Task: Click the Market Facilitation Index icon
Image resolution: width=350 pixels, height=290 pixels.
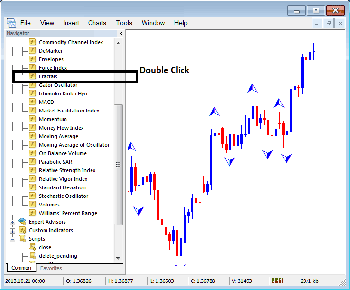Action: 32,111
